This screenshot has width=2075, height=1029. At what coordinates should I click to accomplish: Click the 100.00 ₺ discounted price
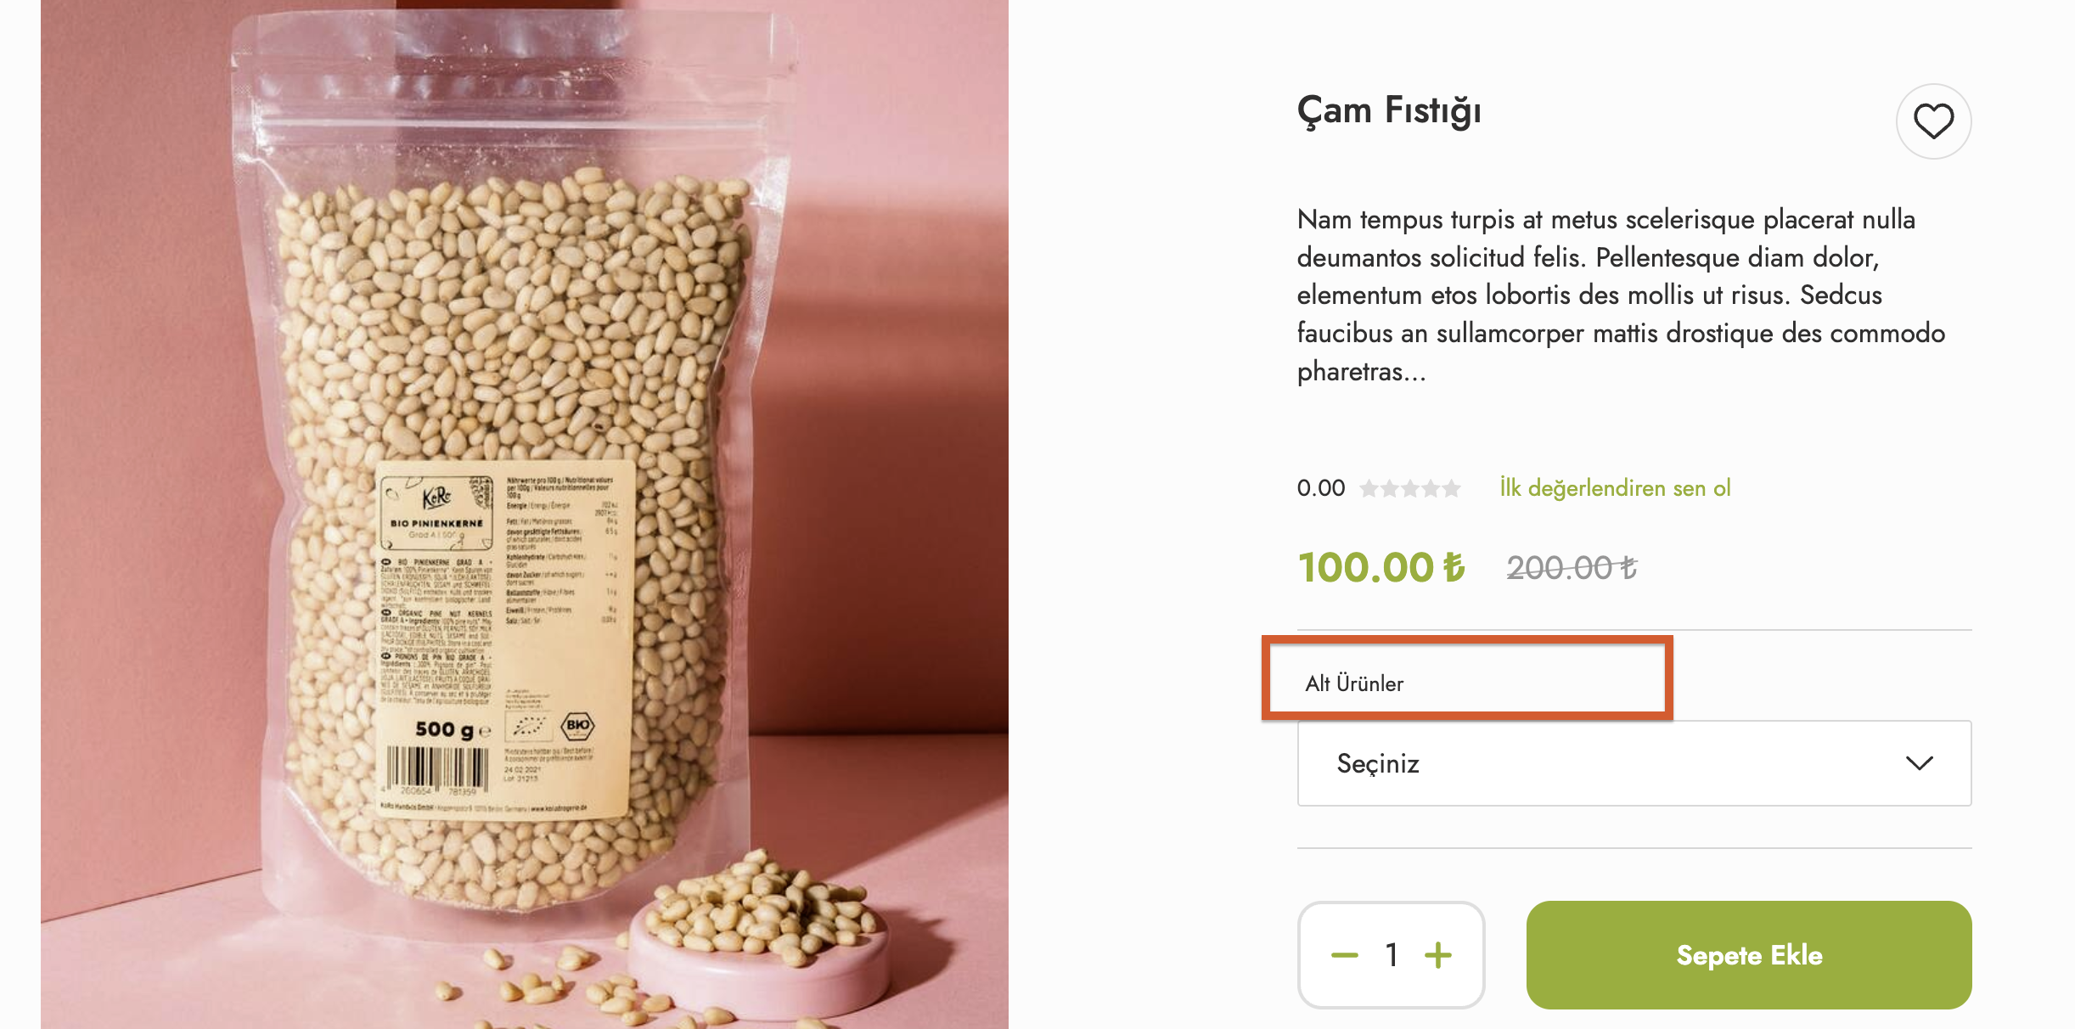click(1381, 567)
